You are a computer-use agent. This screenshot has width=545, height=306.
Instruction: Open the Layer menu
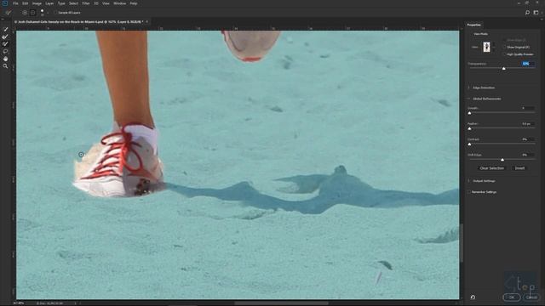[49, 3]
